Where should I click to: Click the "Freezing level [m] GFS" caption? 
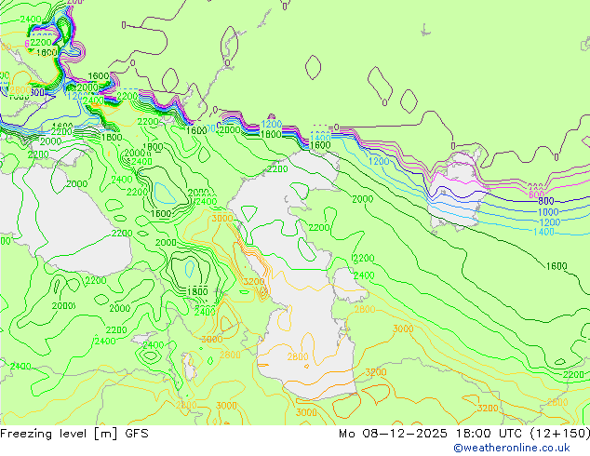coord(74,434)
